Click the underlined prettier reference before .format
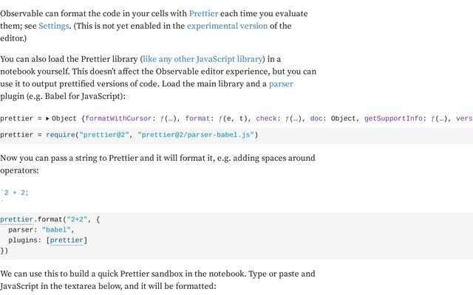The image size is (473, 295). pyautogui.click(x=16, y=220)
